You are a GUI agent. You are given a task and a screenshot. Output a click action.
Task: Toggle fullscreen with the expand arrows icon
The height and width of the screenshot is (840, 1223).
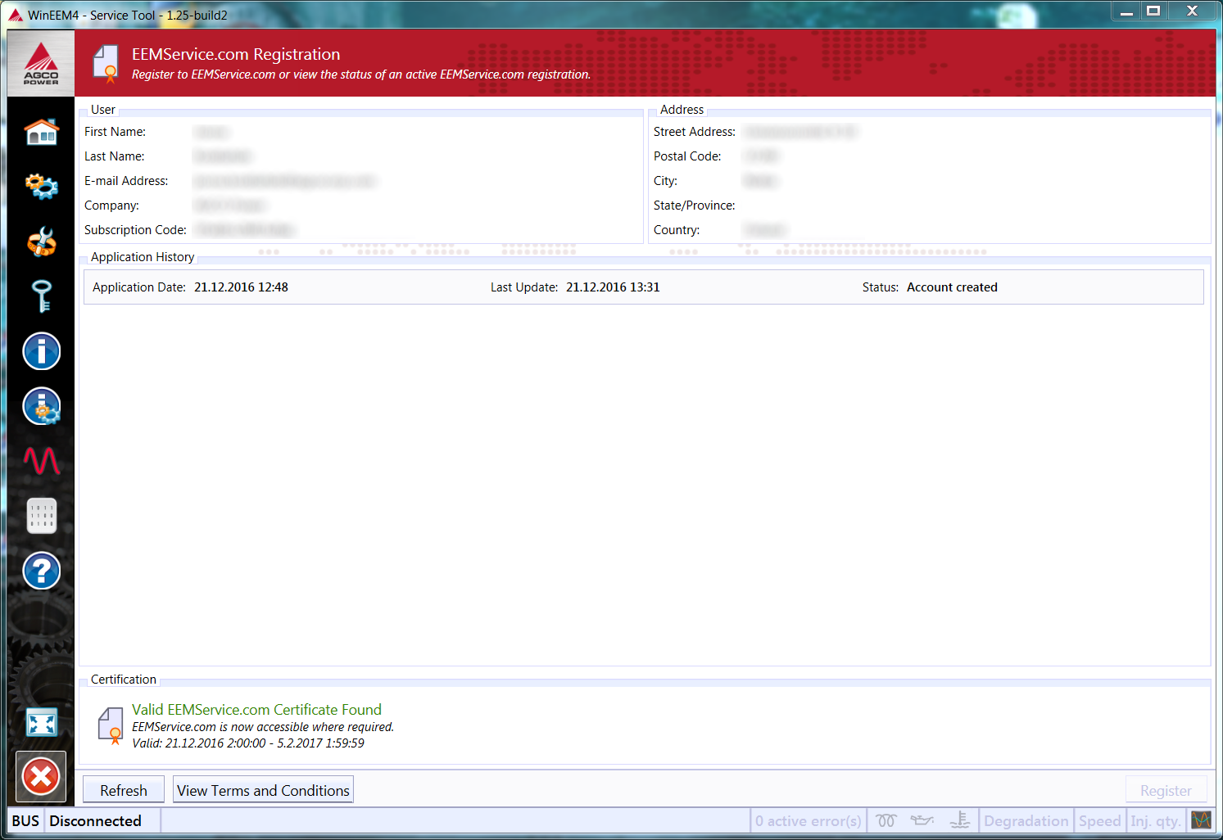click(x=41, y=722)
